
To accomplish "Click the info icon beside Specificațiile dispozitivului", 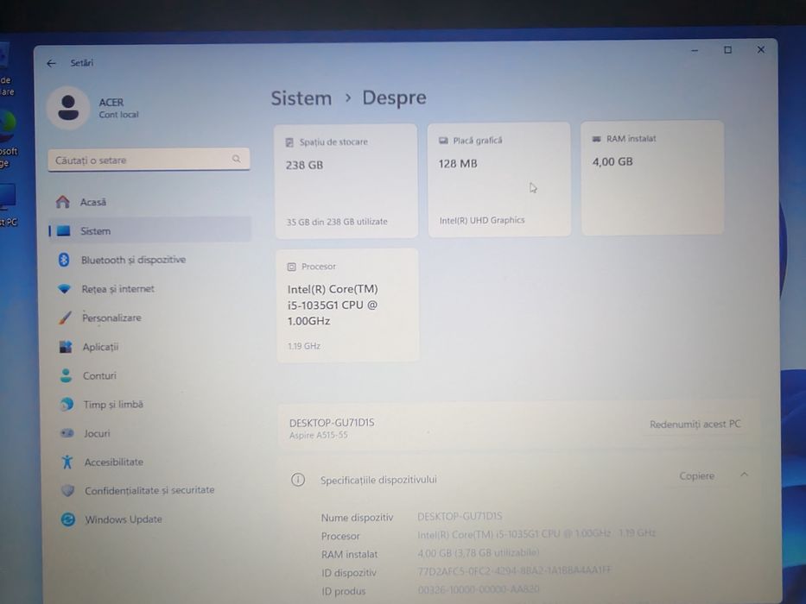I will pyautogui.click(x=298, y=480).
